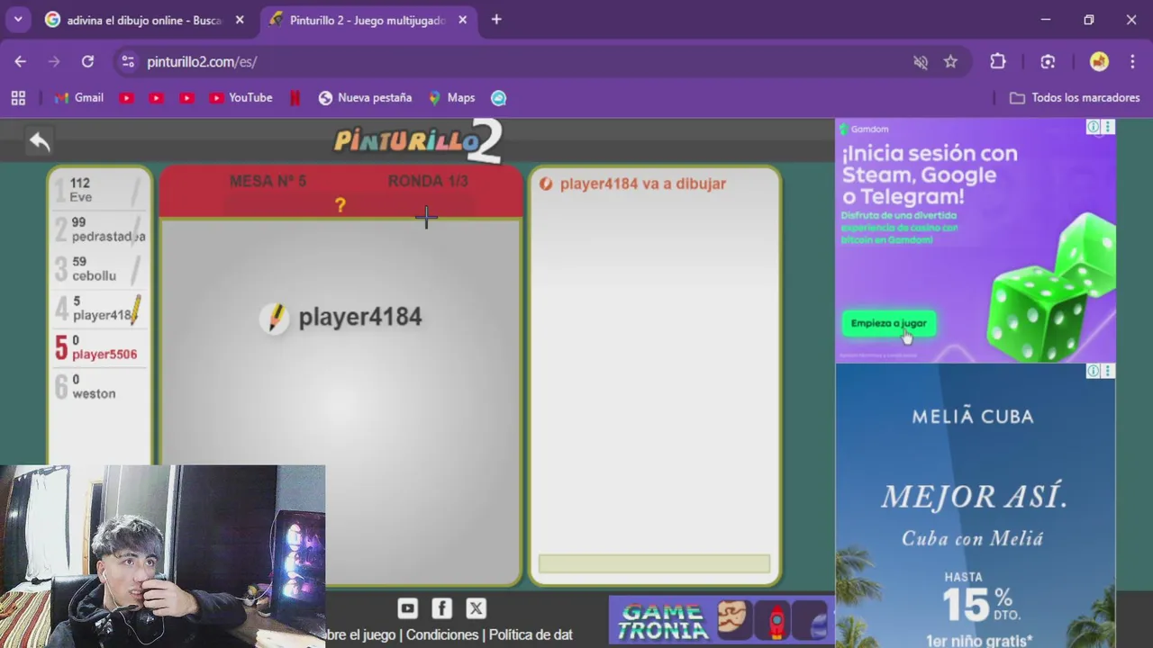The width and height of the screenshot is (1153, 648).
Task: Close the Pinturillo 2 tab
Action: click(462, 20)
